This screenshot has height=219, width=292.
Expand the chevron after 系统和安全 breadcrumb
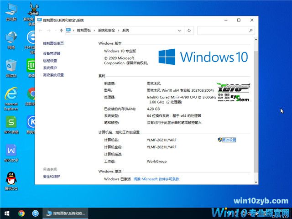(x=119, y=31)
